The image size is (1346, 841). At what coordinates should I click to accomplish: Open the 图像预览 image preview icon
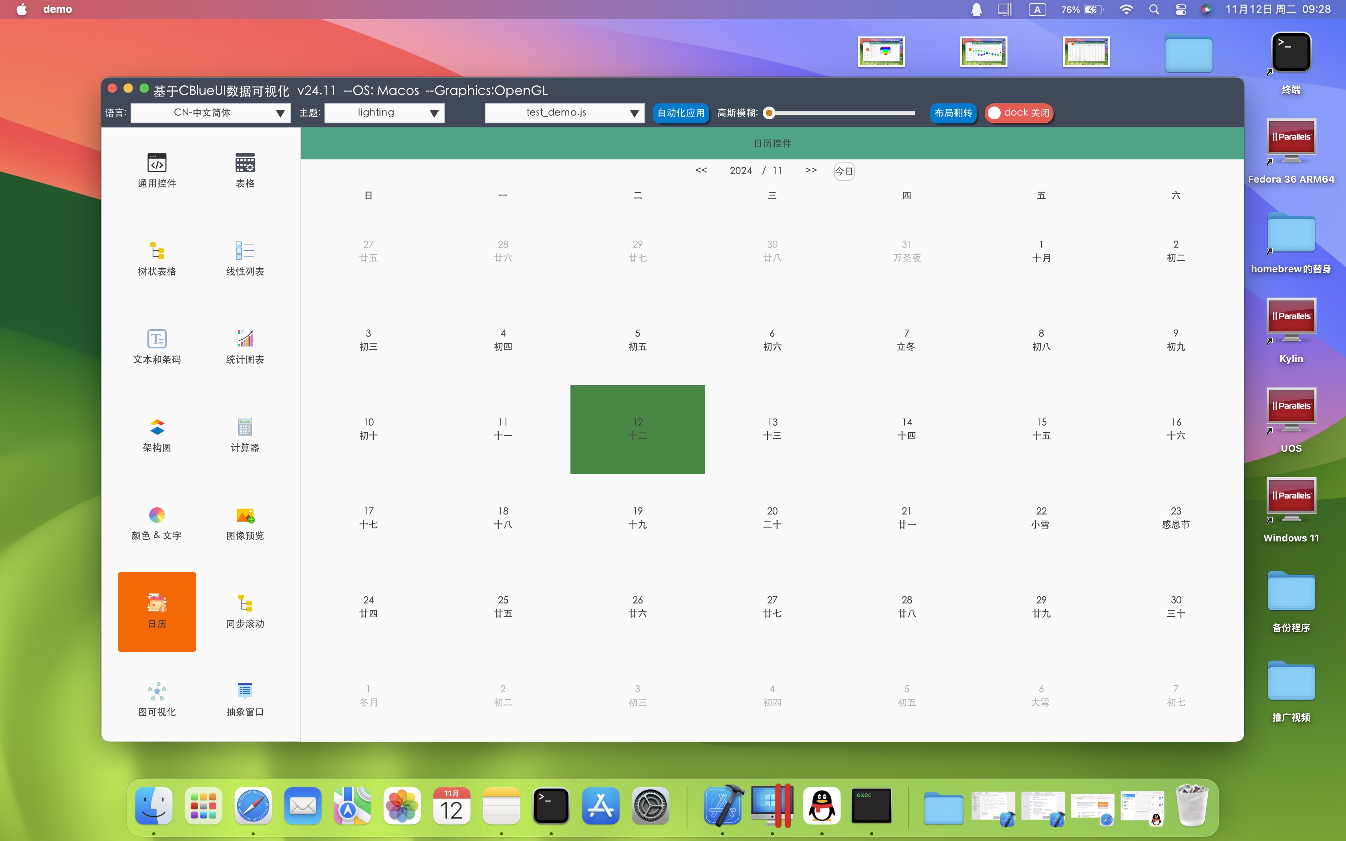click(x=245, y=515)
